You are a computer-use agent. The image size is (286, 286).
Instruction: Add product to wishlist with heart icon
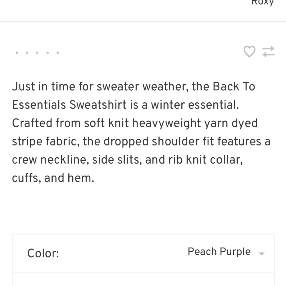coord(249,52)
